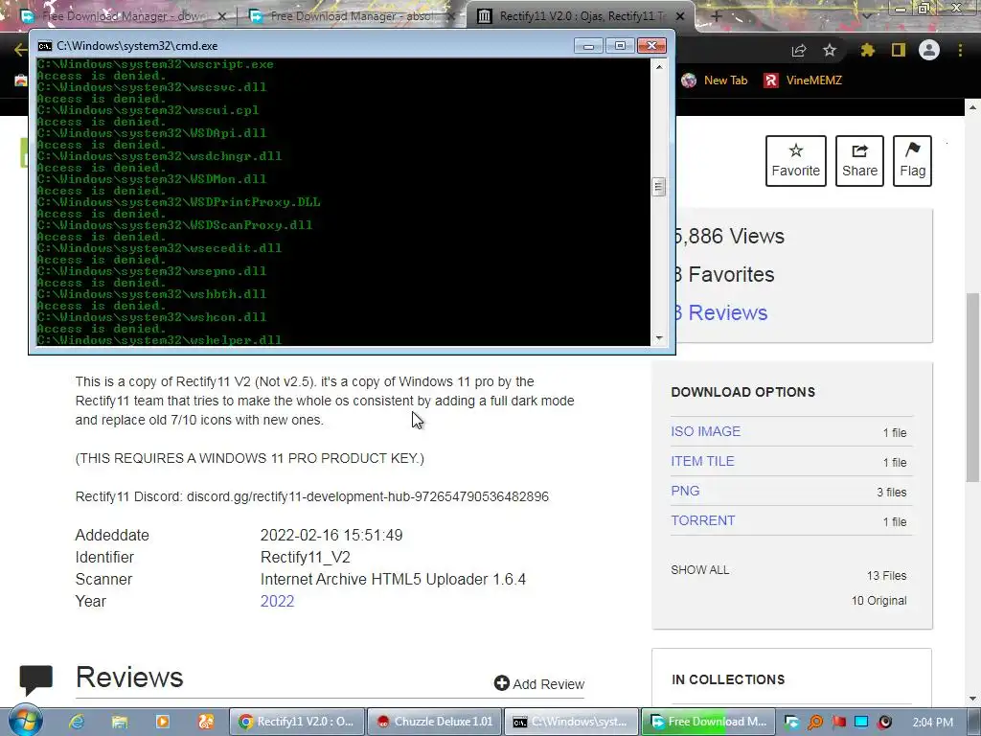Switch to Chuzzle Deluxe 1.01 taskbar button

point(434,722)
